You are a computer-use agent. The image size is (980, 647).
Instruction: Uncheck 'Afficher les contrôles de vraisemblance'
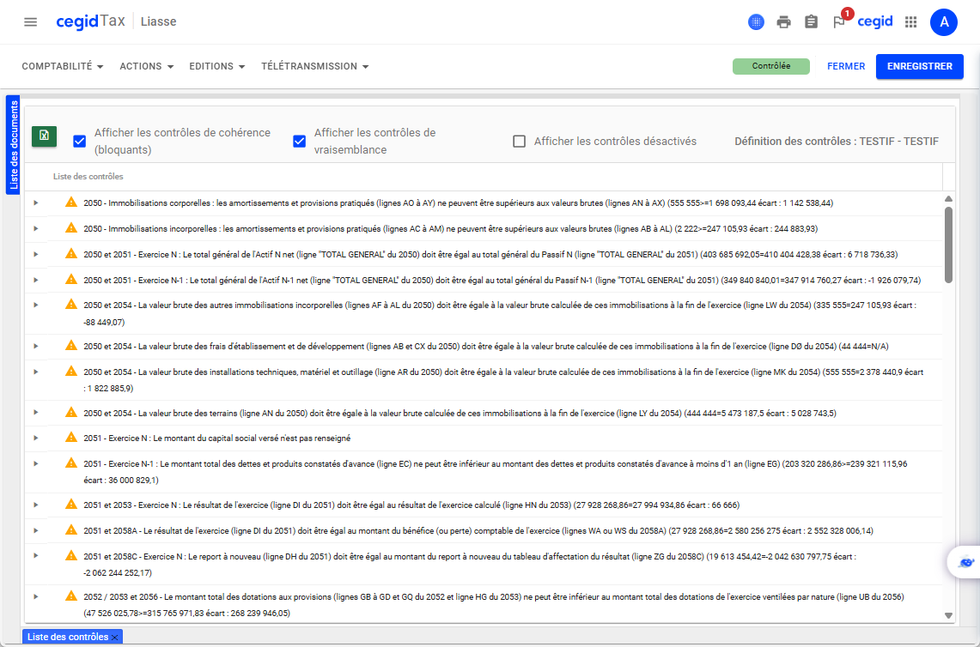tap(299, 140)
